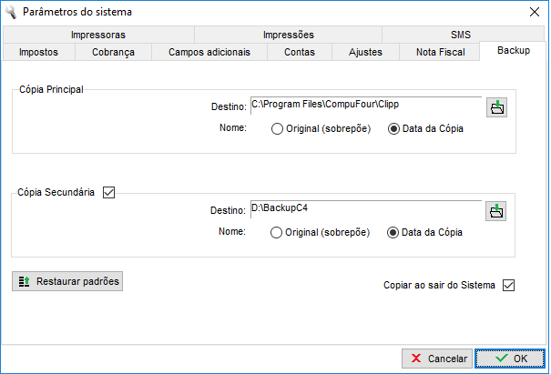Screen dimensions: 551x374
Task: Edit the Cópia Principal destination path
Action: tap(366, 106)
